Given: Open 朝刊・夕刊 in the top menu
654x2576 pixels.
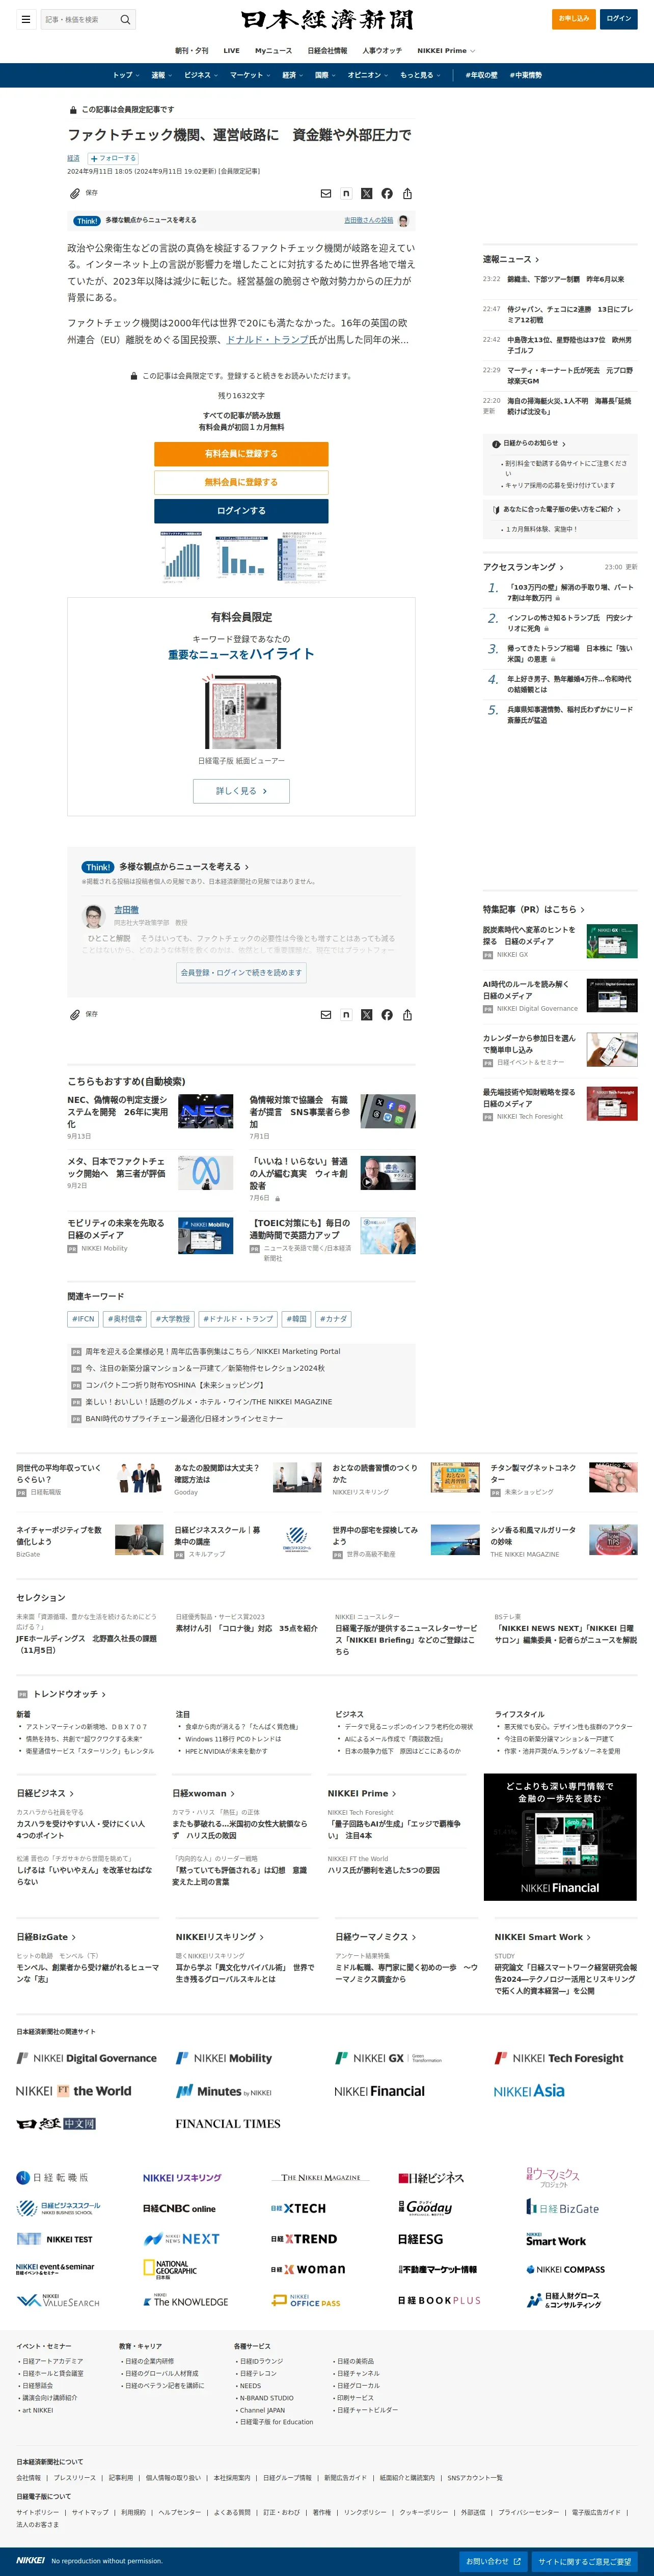Looking at the screenshot, I should click(x=192, y=51).
